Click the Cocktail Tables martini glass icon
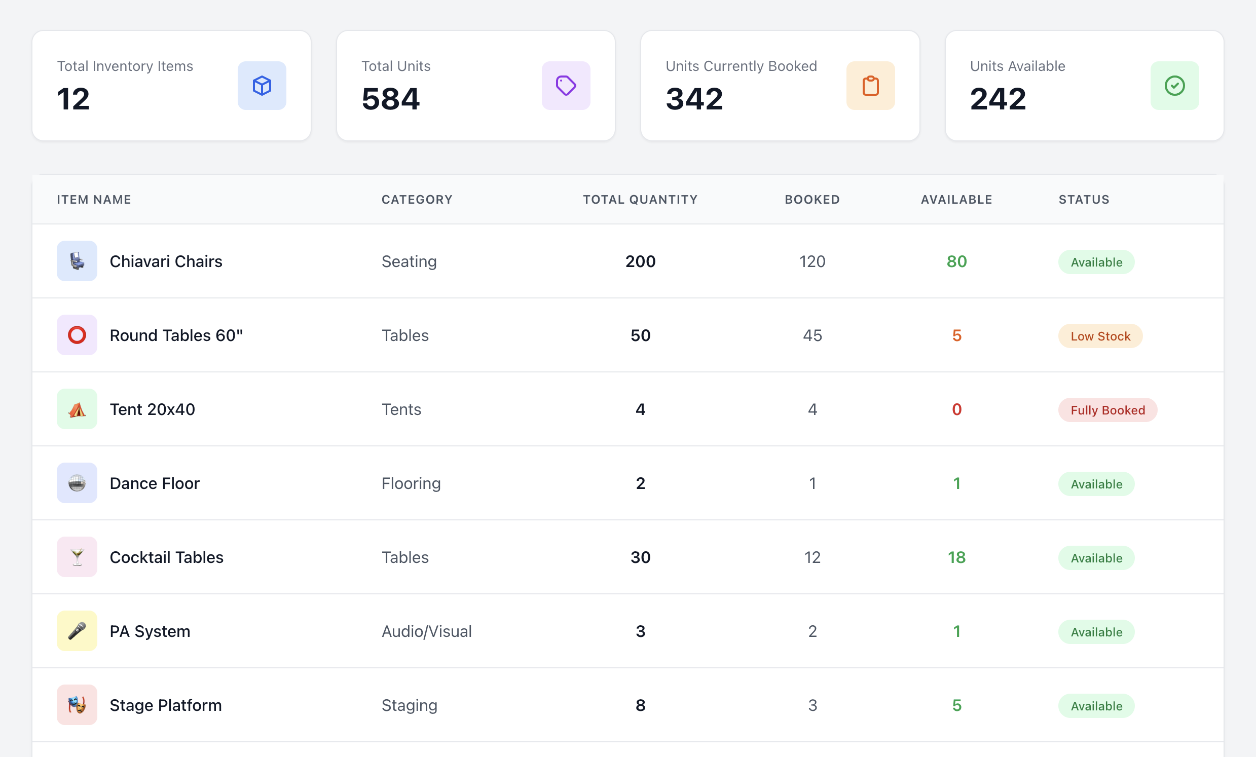The height and width of the screenshot is (757, 1256). click(77, 557)
